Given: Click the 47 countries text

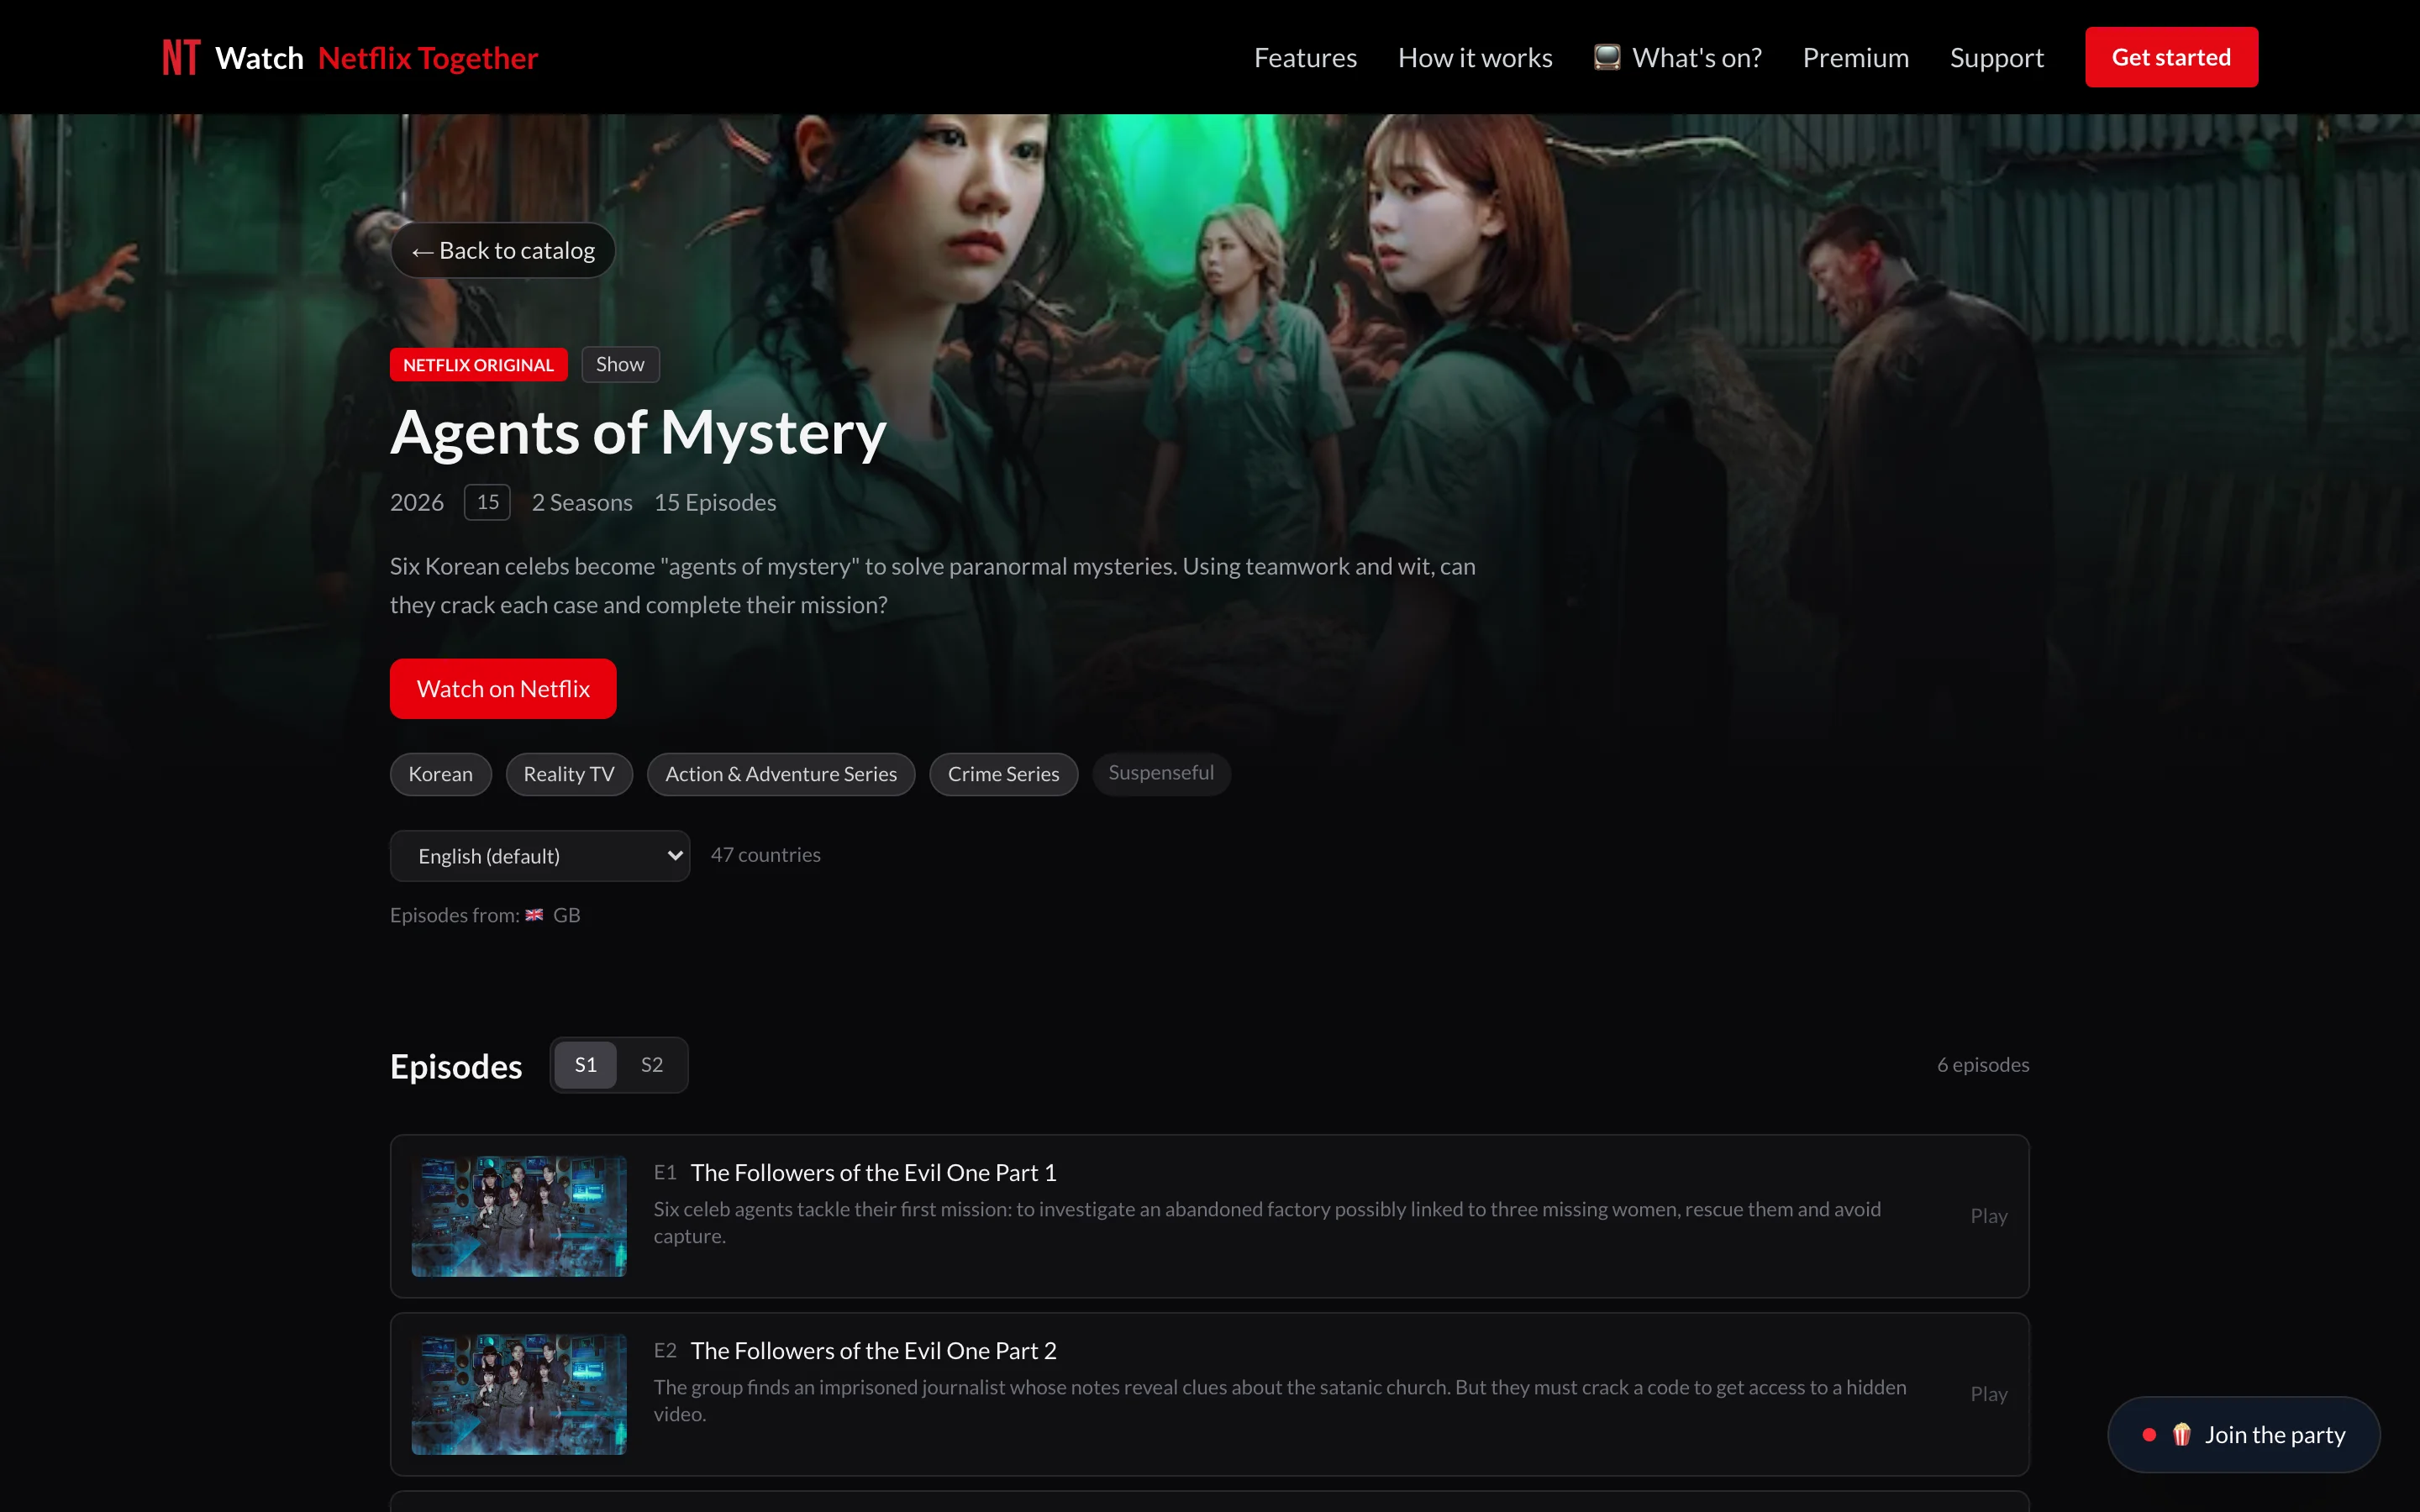Looking at the screenshot, I should (x=766, y=855).
